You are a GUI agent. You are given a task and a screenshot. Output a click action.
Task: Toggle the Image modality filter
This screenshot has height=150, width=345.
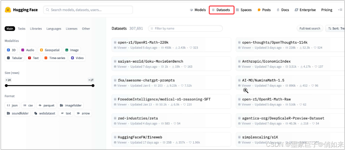pos(72,50)
